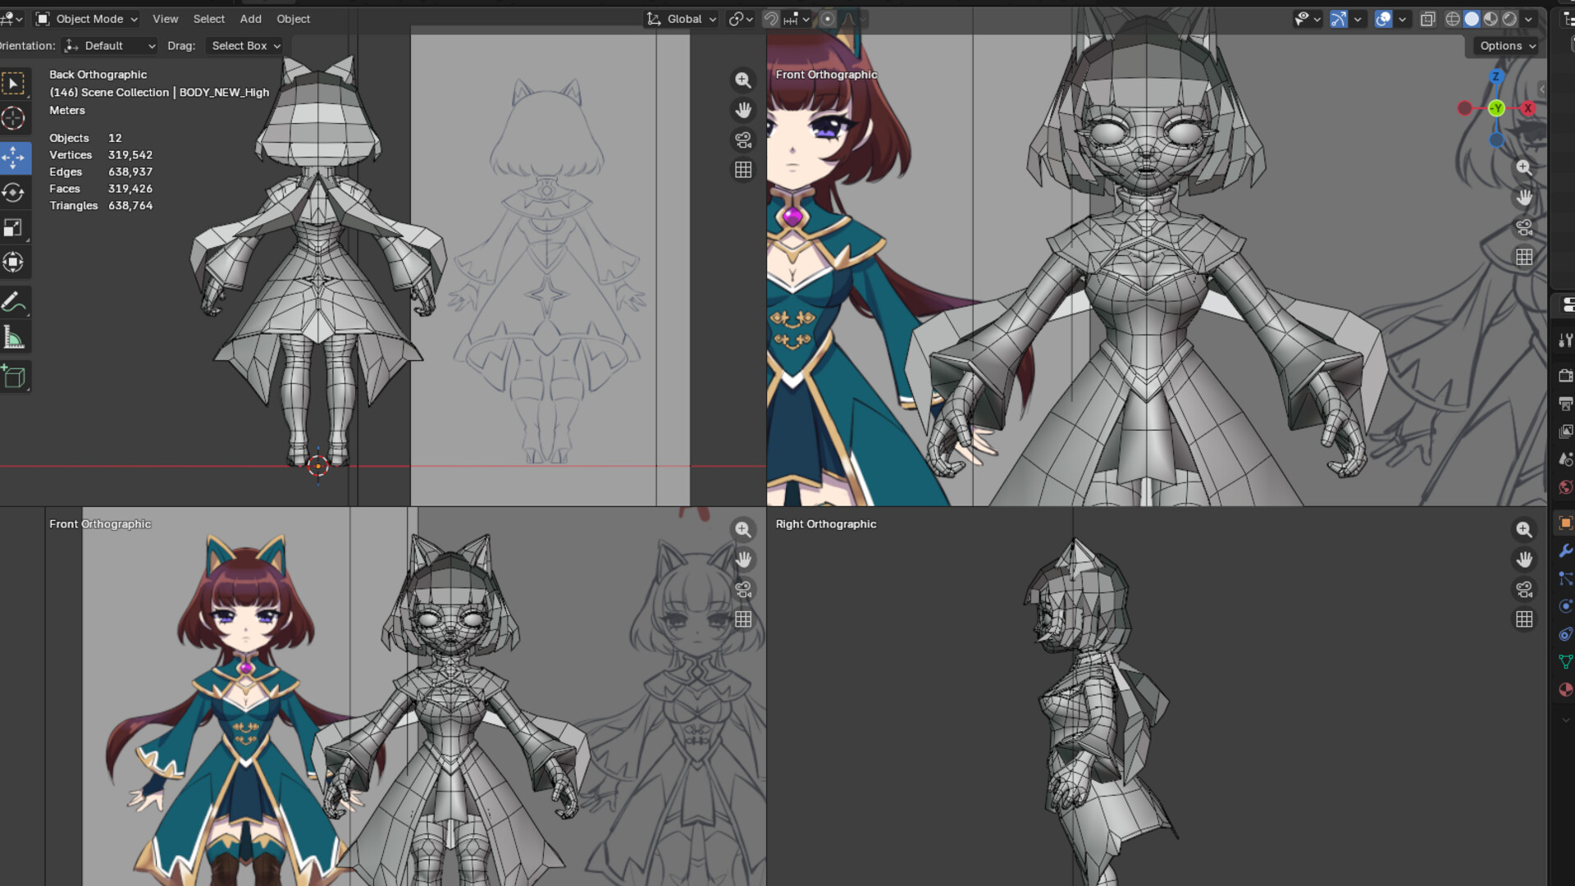This screenshot has width=1575, height=886.
Task: Open the Options dropdown
Action: pos(1508,46)
